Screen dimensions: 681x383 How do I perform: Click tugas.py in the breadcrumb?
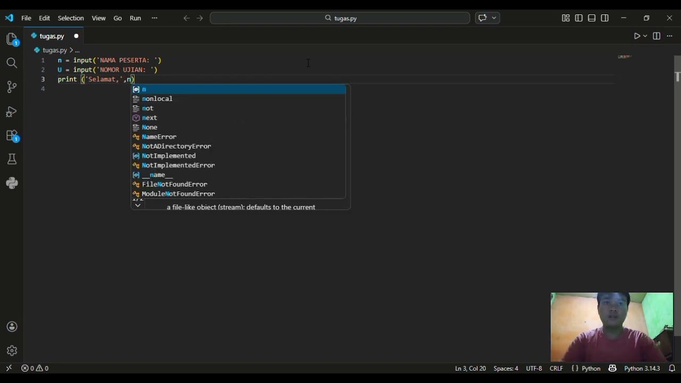coord(54,50)
